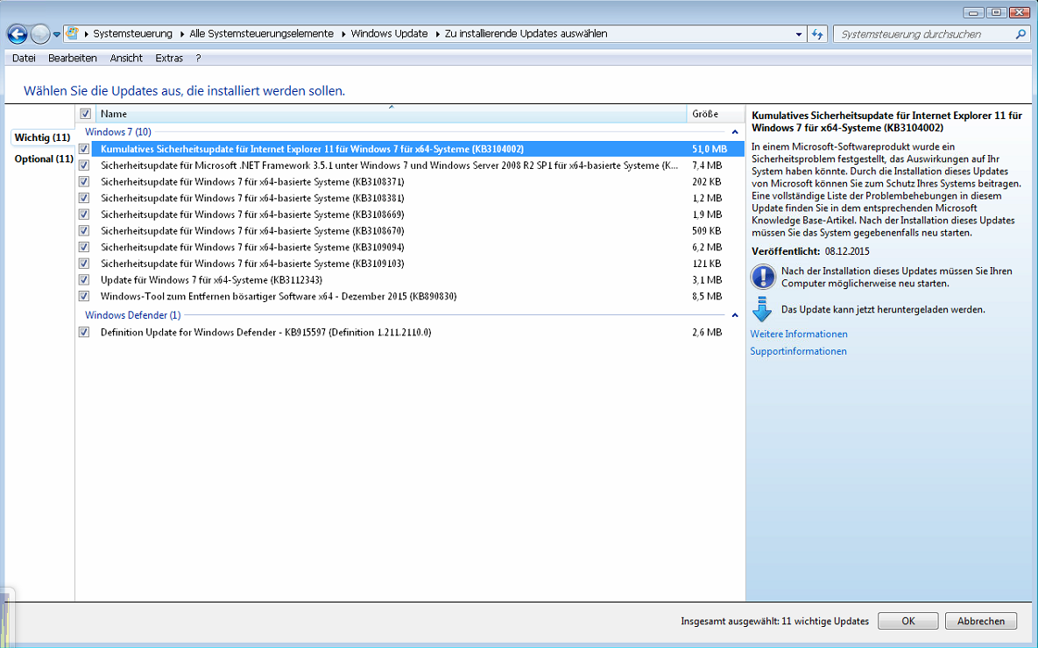Image resolution: width=1038 pixels, height=648 pixels.
Task: Uncheck .NET Framework 3.5.1 security update
Action: (84, 166)
